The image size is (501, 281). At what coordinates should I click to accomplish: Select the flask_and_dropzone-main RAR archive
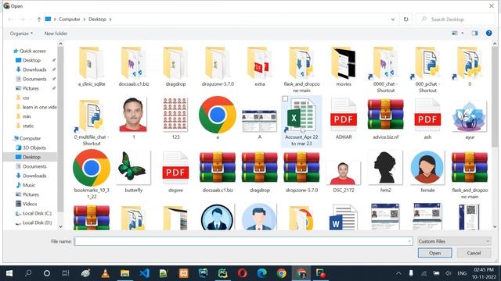[x=470, y=175]
